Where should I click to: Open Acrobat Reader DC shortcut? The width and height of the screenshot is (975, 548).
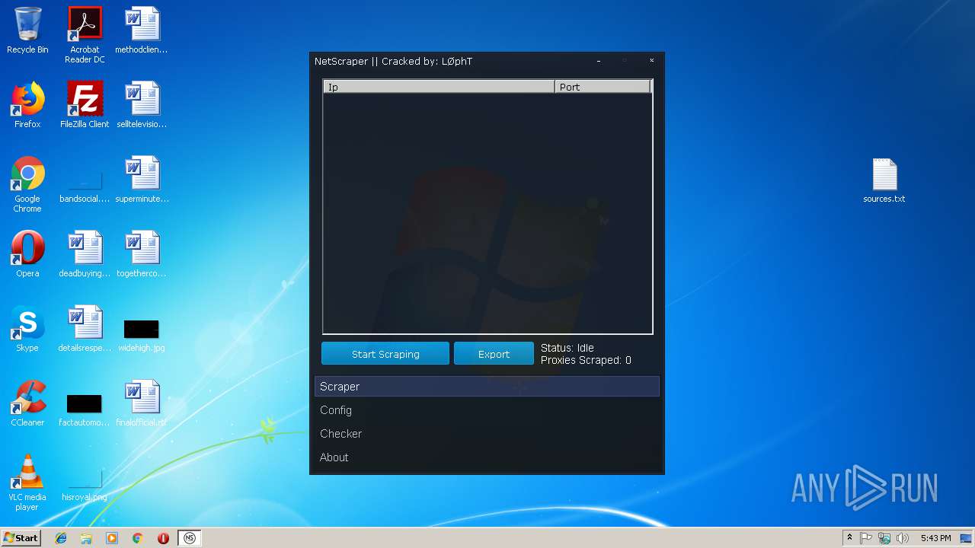click(x=85, y=34)
